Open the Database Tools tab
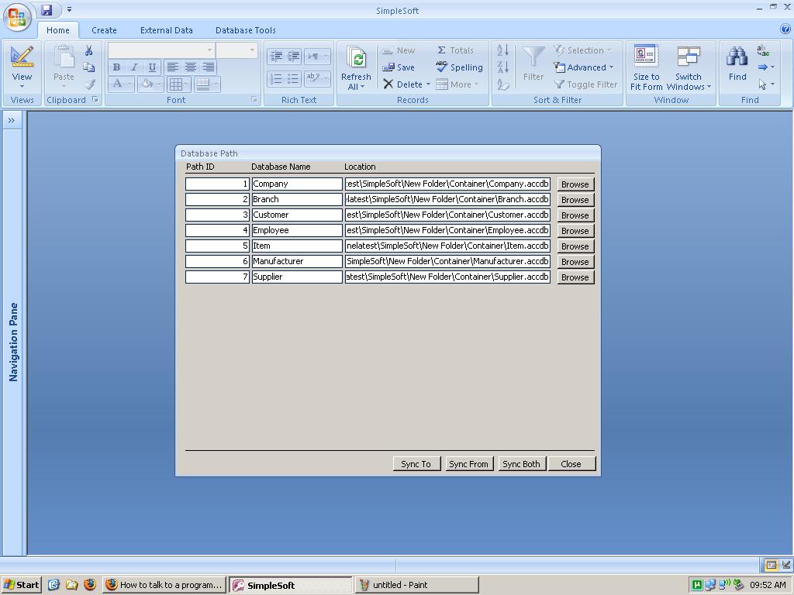 [x=246, y=30]
